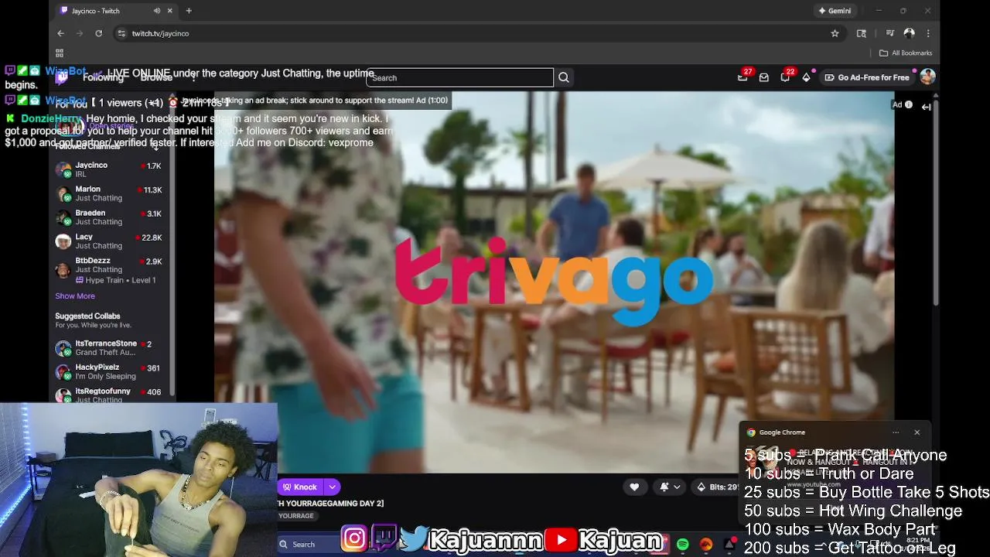Image resolution: width=990 pixels, height=557 pixels.
Task: Open Twitch inbox with 27 badge
Action: pos(743,77)
